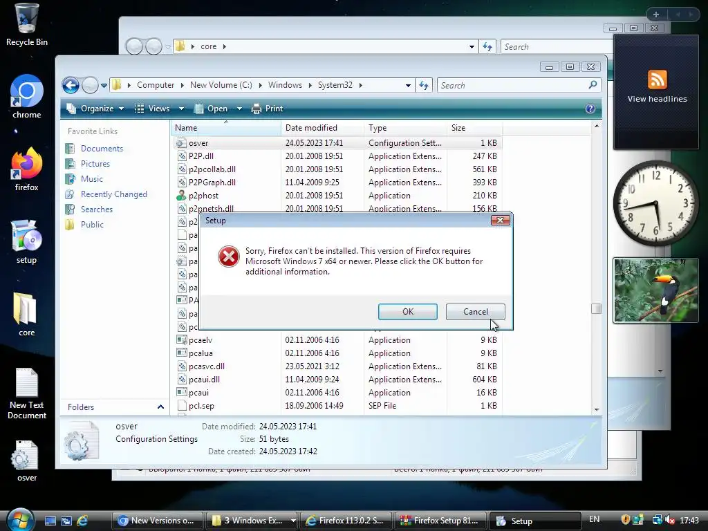
Task: Expand the core window address dropdown
Action: pyautogui.click(x=472, y=46)
